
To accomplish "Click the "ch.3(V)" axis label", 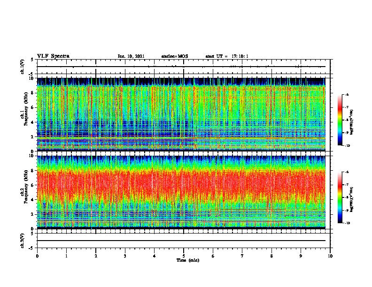I will pyautogui.click(x=22, y=241).
